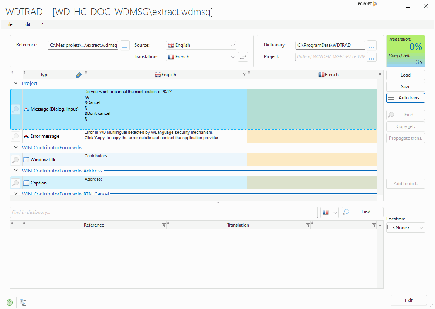Click the Reference column filter funnel icon
Image resolution: width=435 pixels, height=309 pixels.
(x=164, y=225)
